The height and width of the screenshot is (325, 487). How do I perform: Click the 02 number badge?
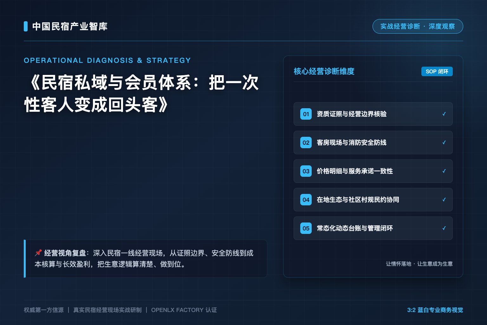pos(306,143)
